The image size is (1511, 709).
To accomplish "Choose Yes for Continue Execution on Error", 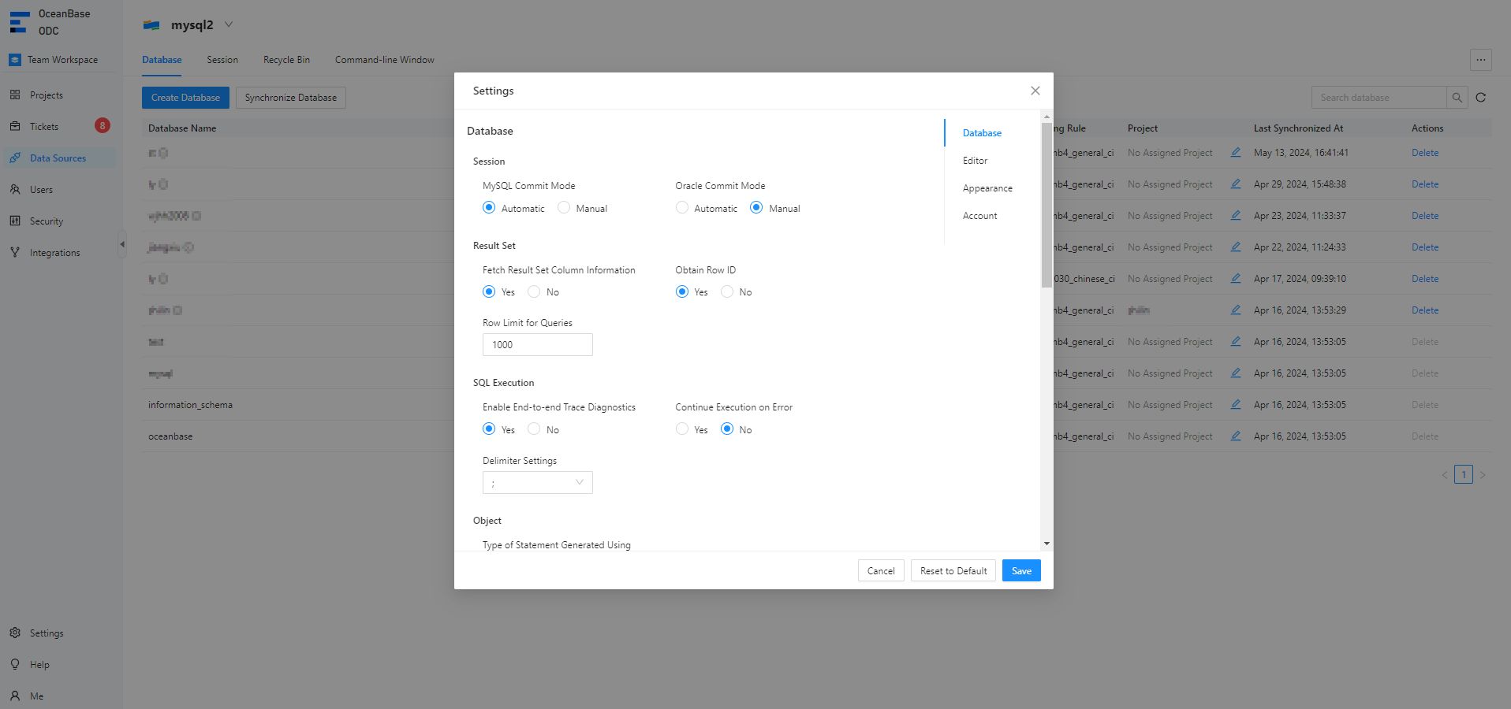I will (x=682, y=429).
